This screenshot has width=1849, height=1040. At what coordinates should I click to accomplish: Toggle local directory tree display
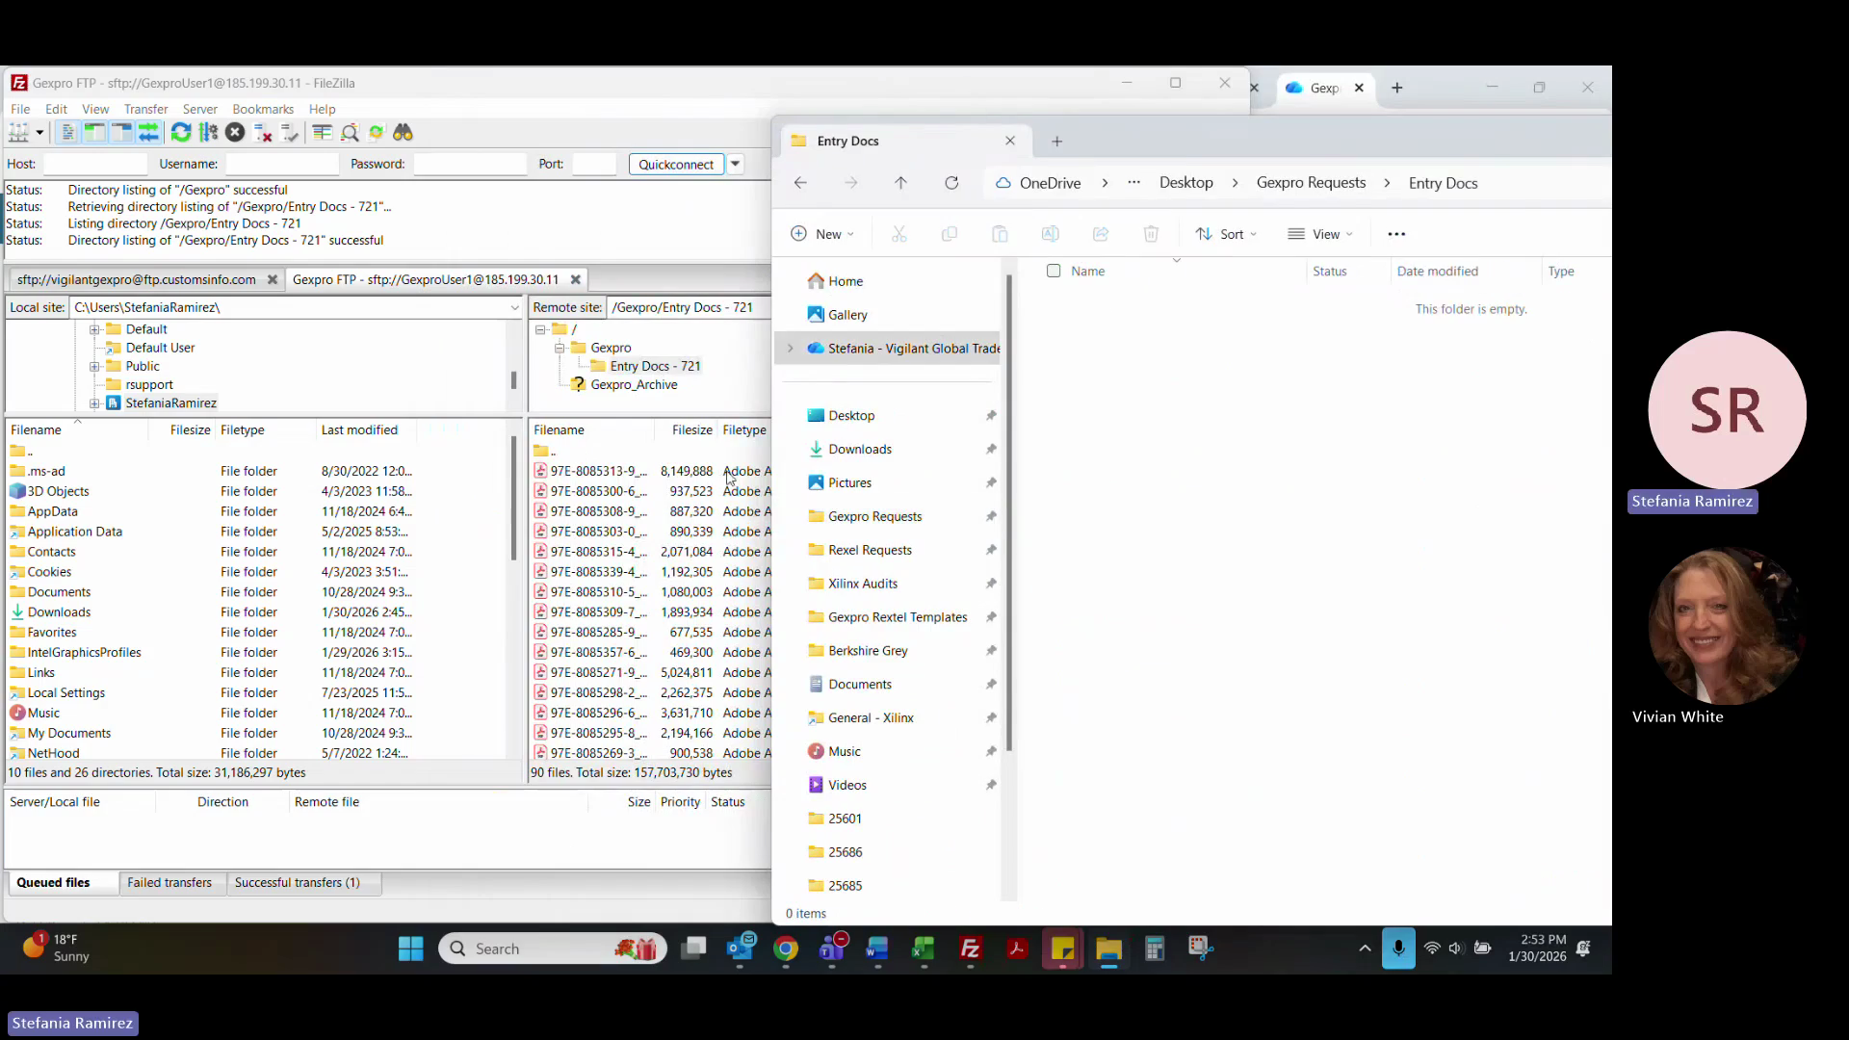click(x=94, y=133)
